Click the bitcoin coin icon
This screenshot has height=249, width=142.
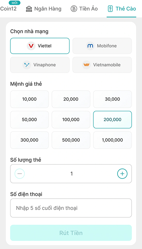click(x=74, y=9)
